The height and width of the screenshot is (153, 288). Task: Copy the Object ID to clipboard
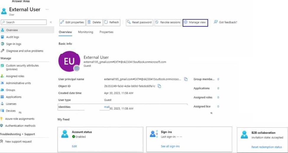click(x=159, y=86)
